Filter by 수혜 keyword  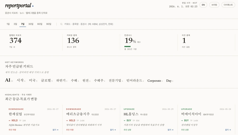(75, 81)
